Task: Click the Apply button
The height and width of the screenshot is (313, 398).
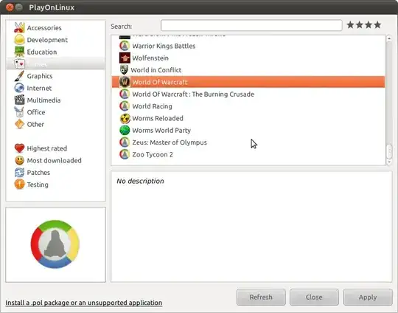Action: click(368, 297)
